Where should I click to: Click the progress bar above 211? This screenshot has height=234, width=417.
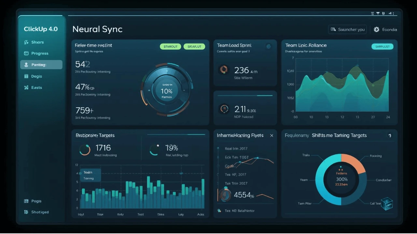click(x=245, y=96)
